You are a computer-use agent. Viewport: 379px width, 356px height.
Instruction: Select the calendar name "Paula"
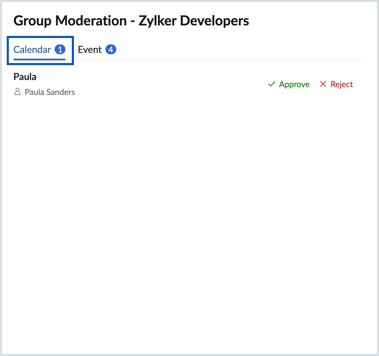(25, 77)
